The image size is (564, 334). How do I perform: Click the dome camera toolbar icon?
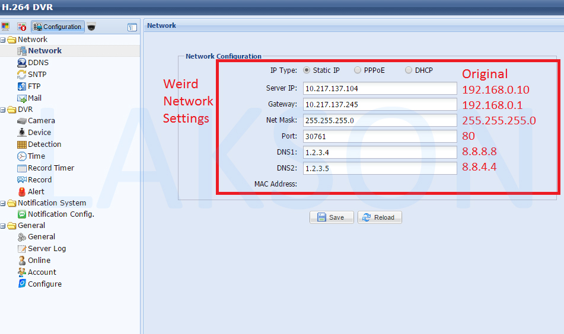click(91, 27)
